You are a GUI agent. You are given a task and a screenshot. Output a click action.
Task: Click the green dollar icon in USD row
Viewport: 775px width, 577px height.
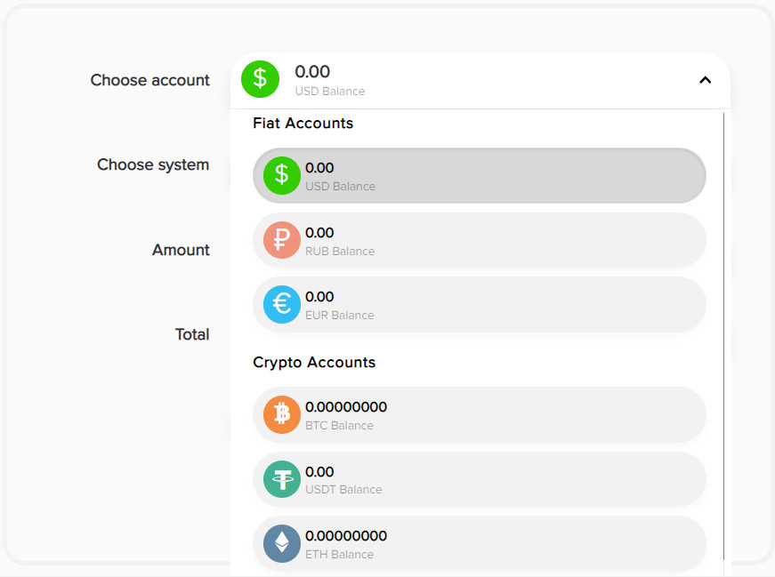tap(282, 175)
